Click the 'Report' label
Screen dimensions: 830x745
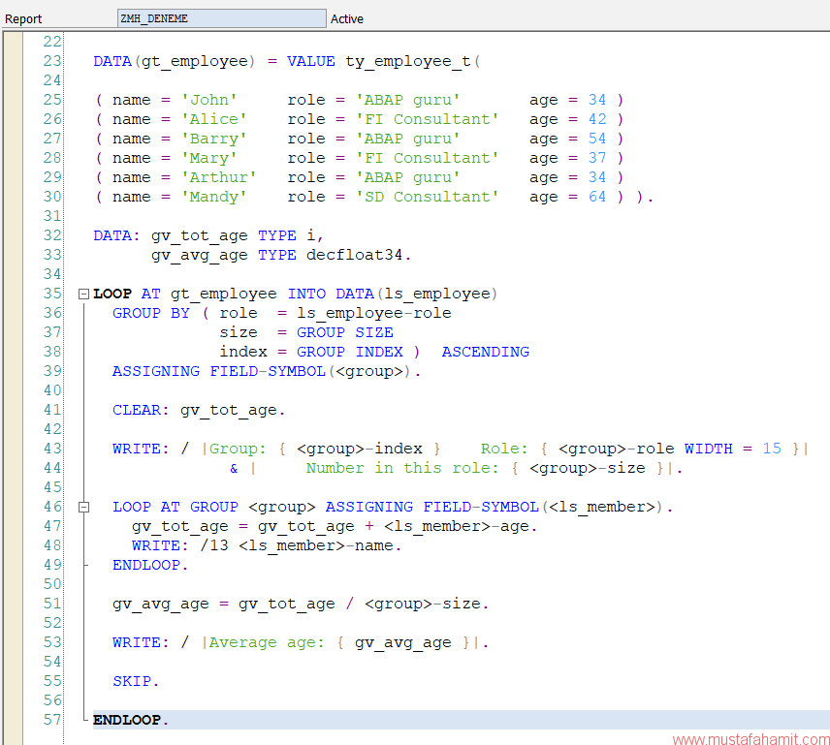coord(23,19)
